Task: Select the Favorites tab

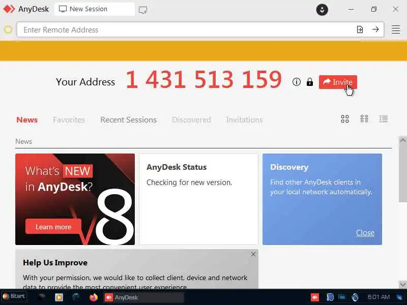Action: click(69, 120)
